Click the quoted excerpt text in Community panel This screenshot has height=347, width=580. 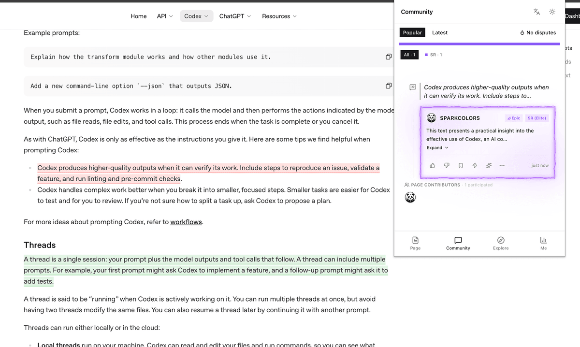pos(486,91)
